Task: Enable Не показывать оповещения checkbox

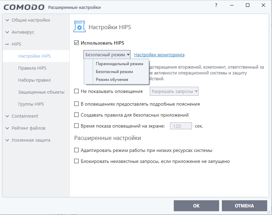Action: tap(76, 91)
